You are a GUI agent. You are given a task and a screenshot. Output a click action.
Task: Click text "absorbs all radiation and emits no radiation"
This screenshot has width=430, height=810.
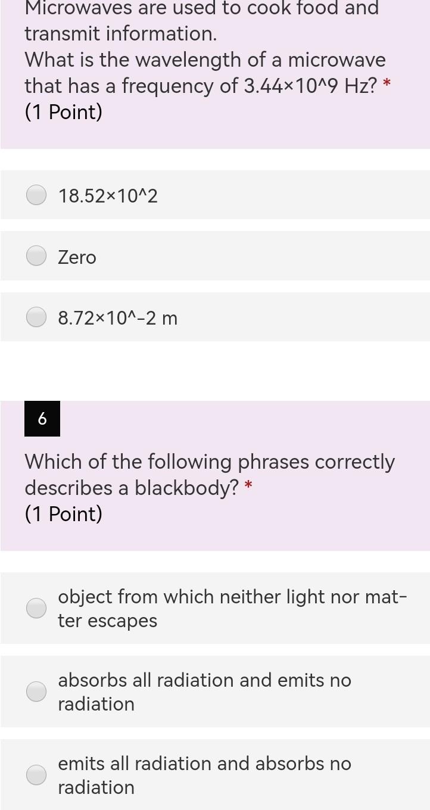coord(204,691)
